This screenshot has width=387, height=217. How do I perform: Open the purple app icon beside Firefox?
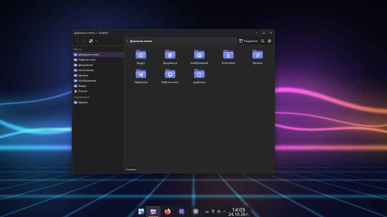point(181,212)
